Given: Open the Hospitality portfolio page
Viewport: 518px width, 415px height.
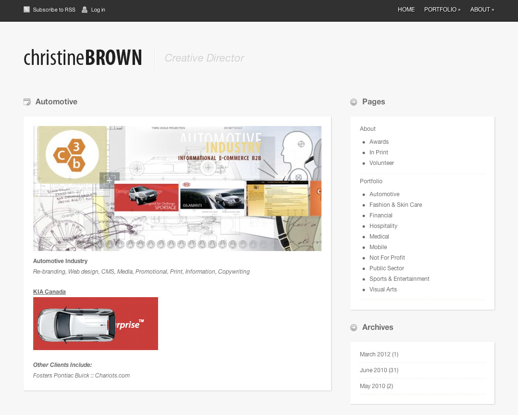Looking at the screenshot, I should 383,226.
